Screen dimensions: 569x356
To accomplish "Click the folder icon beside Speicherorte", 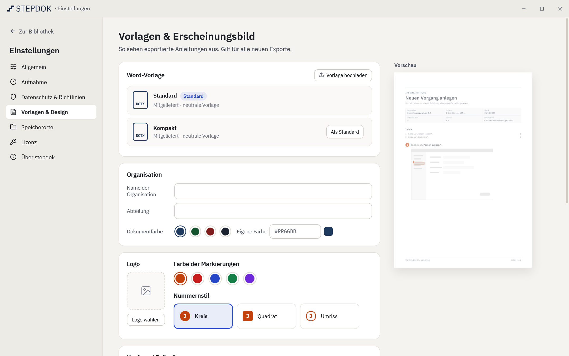I will point(13,127).
